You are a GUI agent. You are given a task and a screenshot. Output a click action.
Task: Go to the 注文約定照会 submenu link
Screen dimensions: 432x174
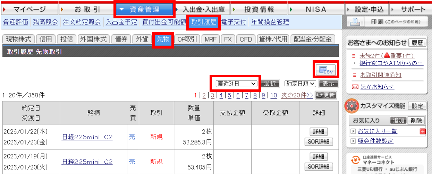click(x=82, y=22)
